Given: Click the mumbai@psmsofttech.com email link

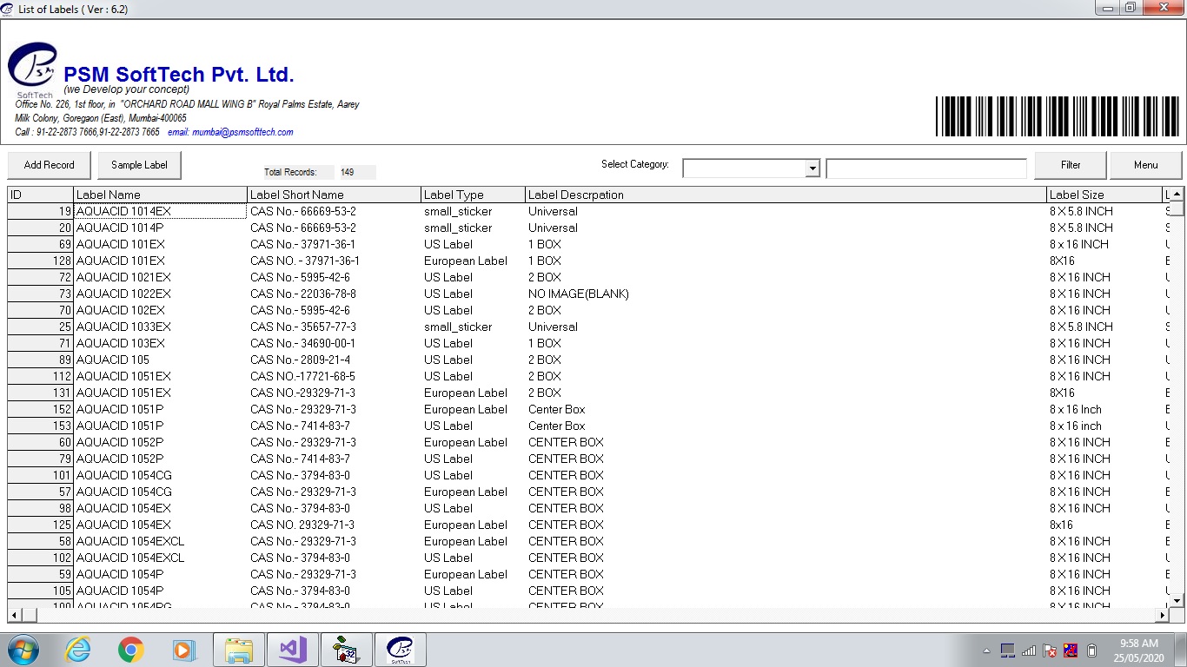Looking at the screenshot, I should click(x=230, y=132).
